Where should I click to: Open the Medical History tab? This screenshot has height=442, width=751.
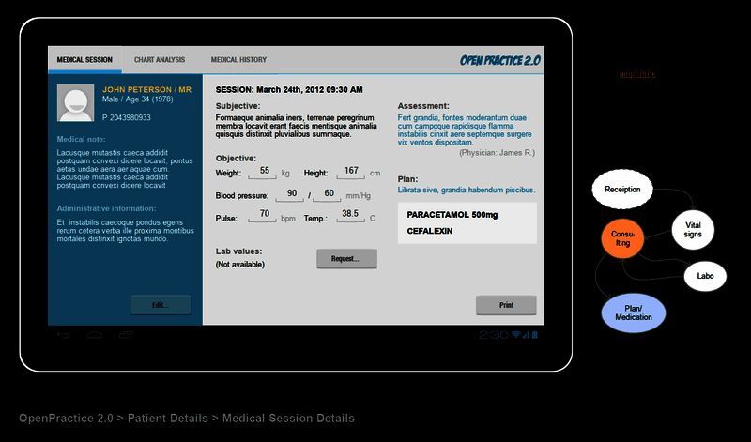tap(238, 60)
